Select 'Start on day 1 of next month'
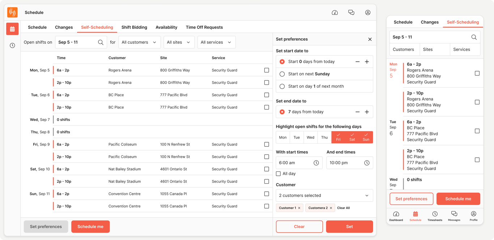Screen dimensions: 494x240 282,86
